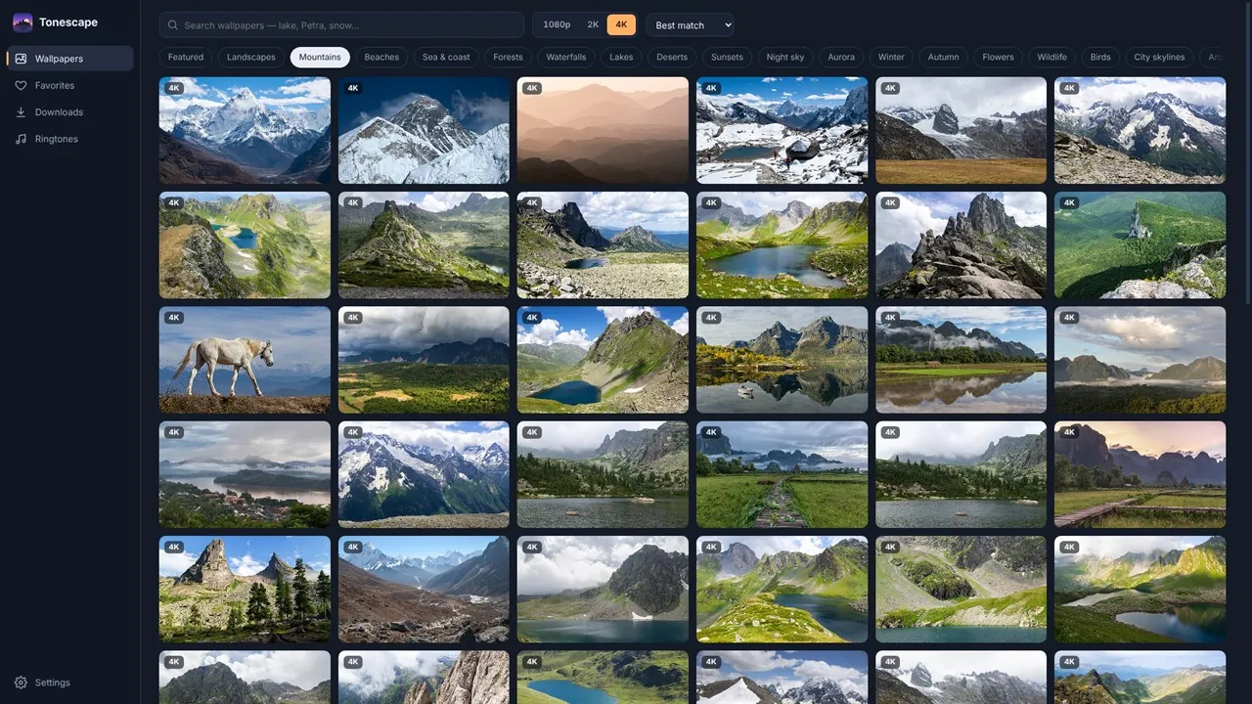Click the Settings gear icon
This screenshot has height=704, width=1252.
point(21,682)
